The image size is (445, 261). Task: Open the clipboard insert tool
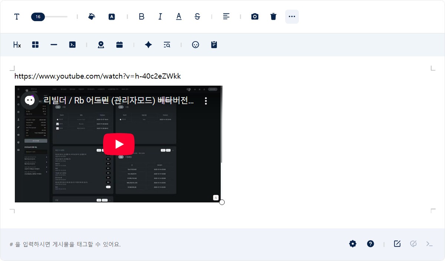click(214, 44)
